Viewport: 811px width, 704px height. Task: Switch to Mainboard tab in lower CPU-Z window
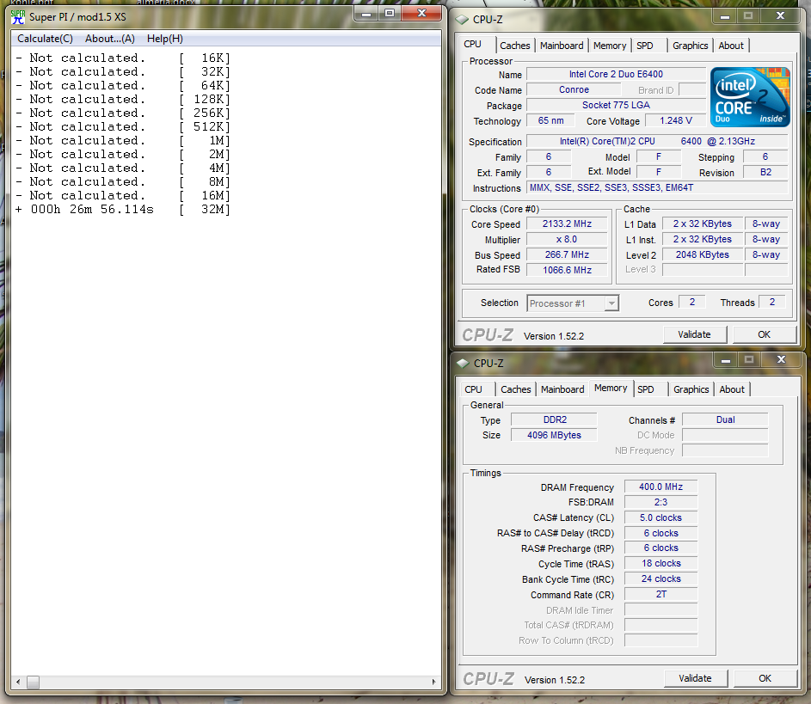[x=562, y=389]
